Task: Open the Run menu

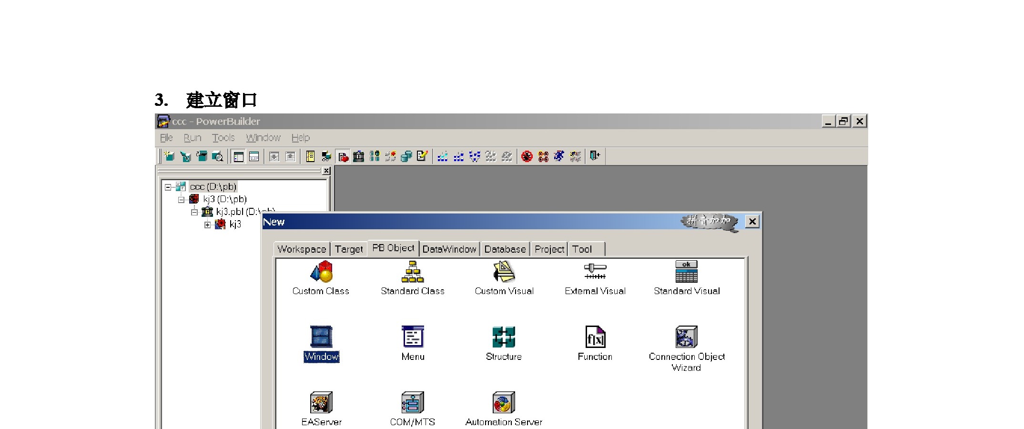Action: coord(193,138)
